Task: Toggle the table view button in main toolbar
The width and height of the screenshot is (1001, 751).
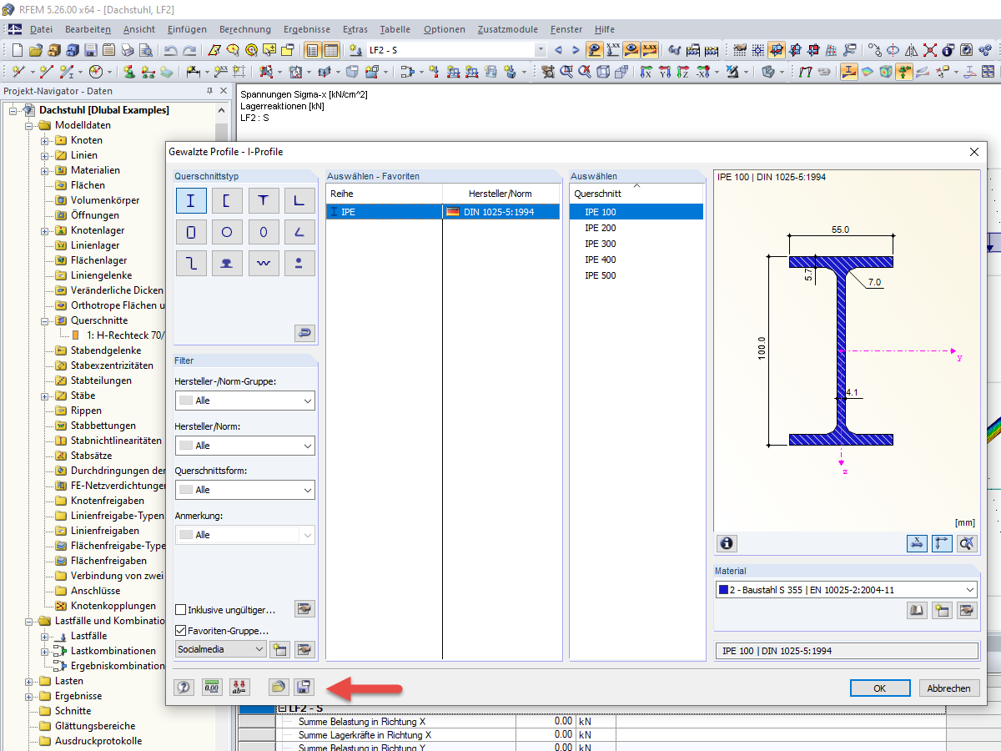Action: coord(331,50)
